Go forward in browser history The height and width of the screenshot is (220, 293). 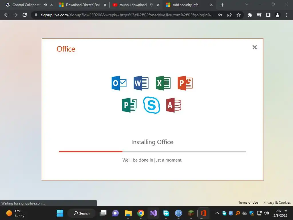click(15, 15)
